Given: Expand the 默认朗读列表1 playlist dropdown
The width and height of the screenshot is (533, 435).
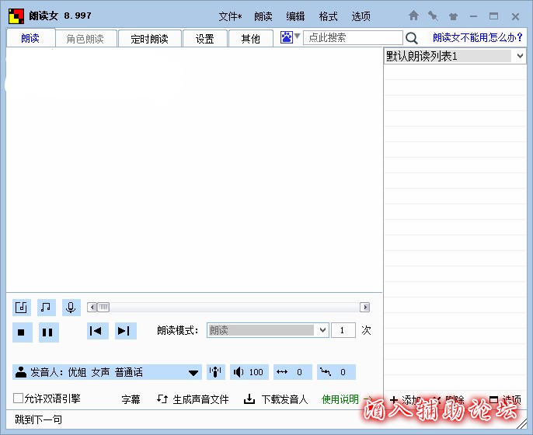Looking at the screenshot, I should point(519,56).
